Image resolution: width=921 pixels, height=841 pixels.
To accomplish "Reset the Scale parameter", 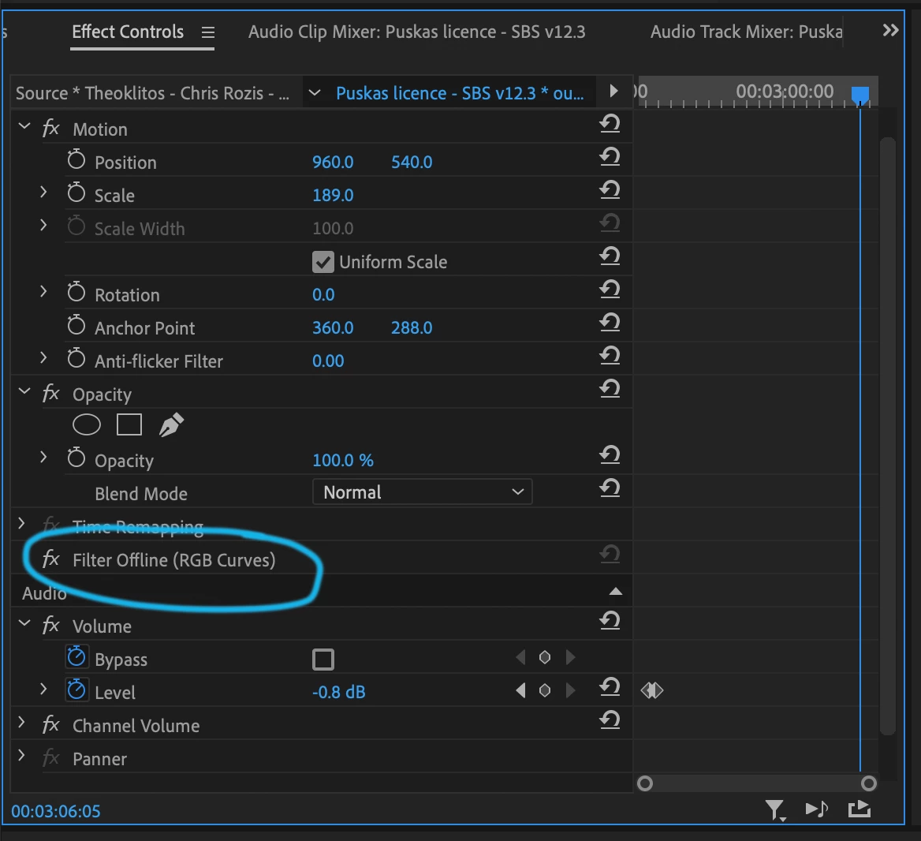I will click(610, 189).
